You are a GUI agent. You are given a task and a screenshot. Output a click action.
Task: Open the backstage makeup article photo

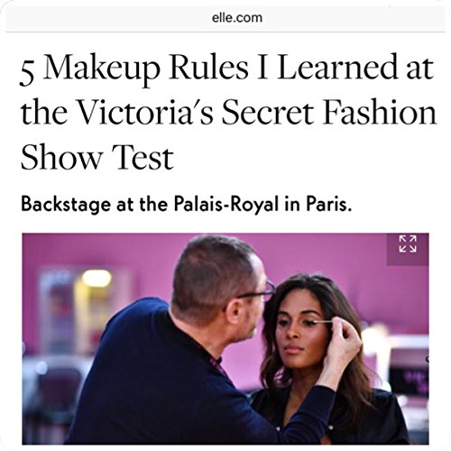coord(225,338)
